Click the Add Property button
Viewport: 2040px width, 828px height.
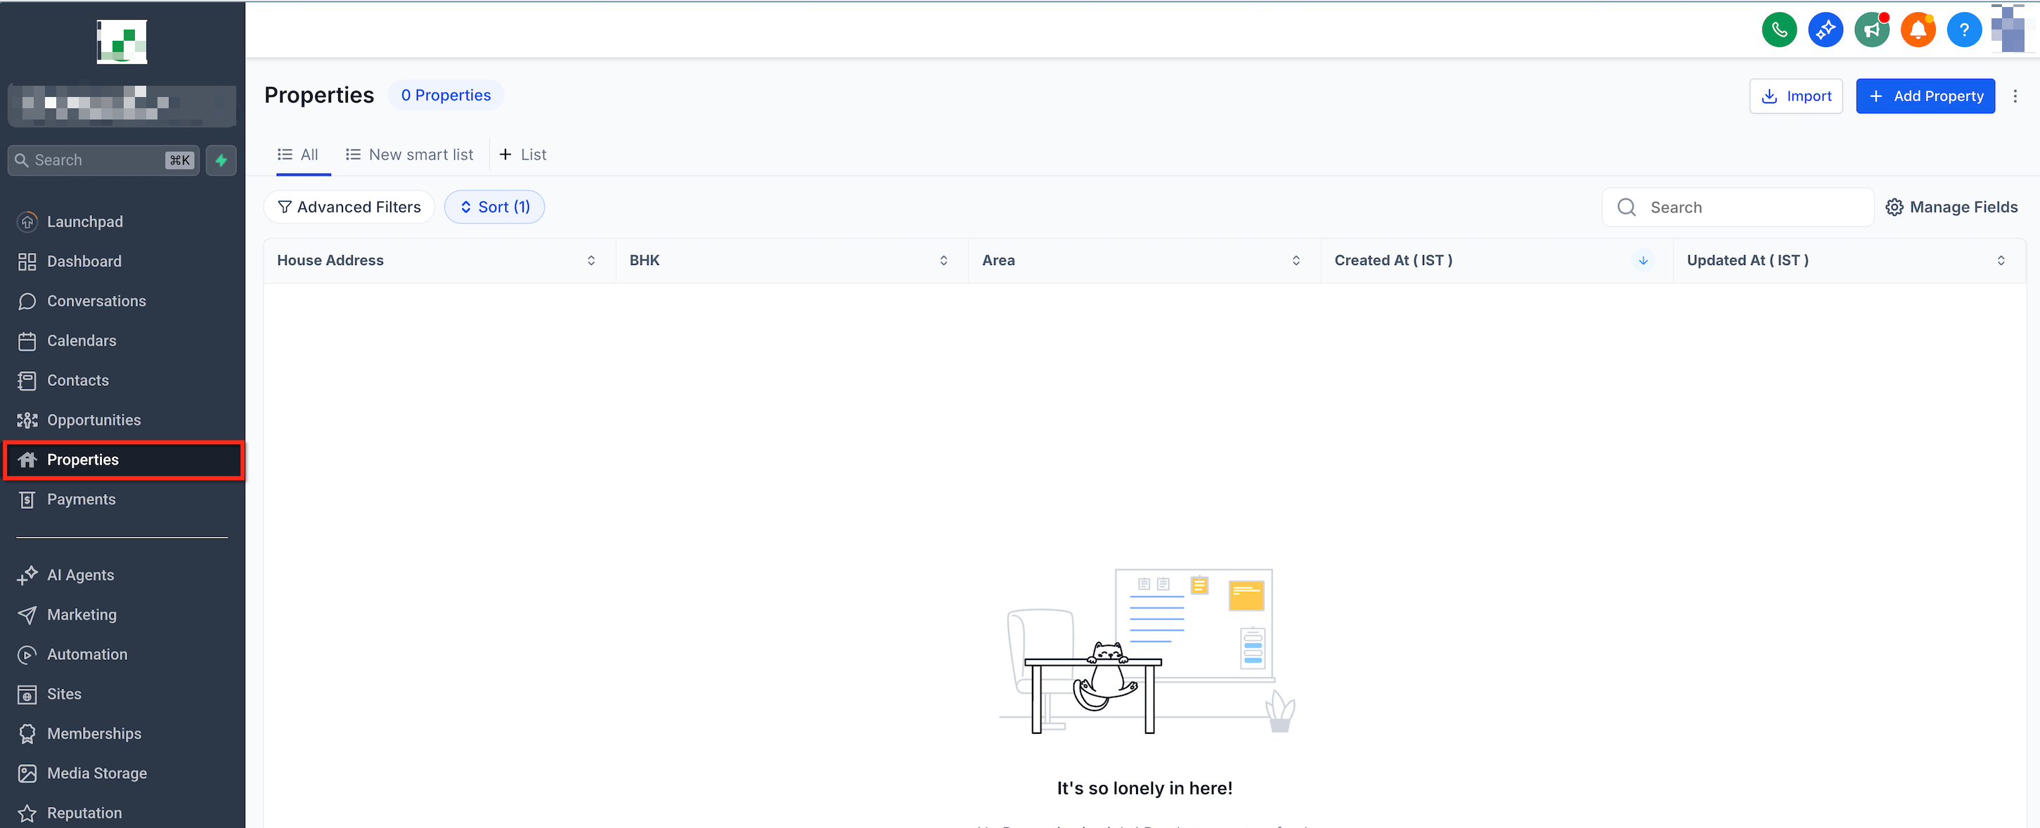tap(1925, 96)
